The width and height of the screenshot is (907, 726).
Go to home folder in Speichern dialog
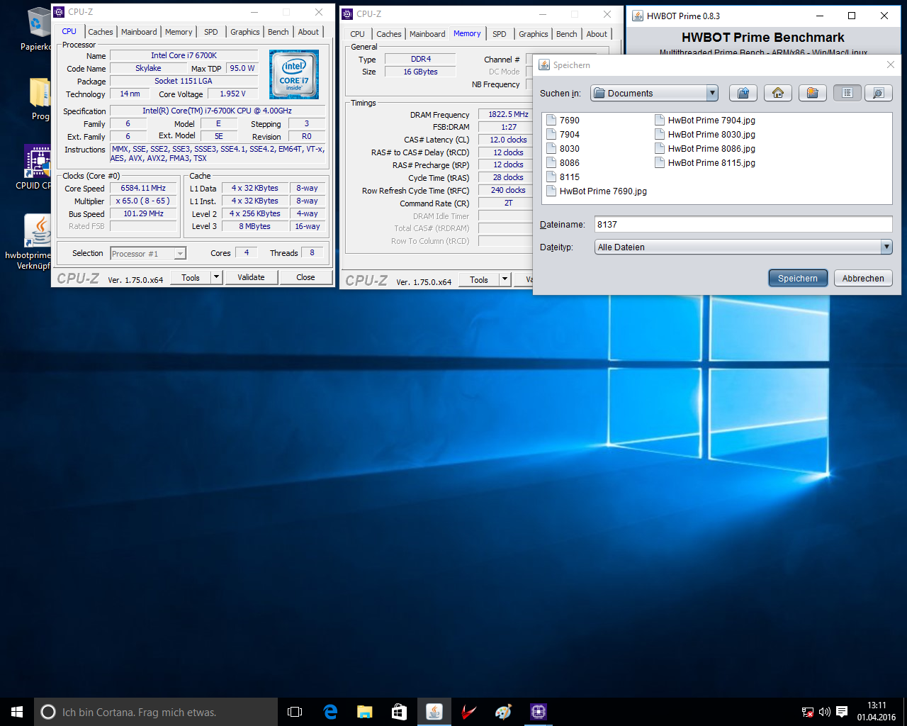click(x=777, y=93)
